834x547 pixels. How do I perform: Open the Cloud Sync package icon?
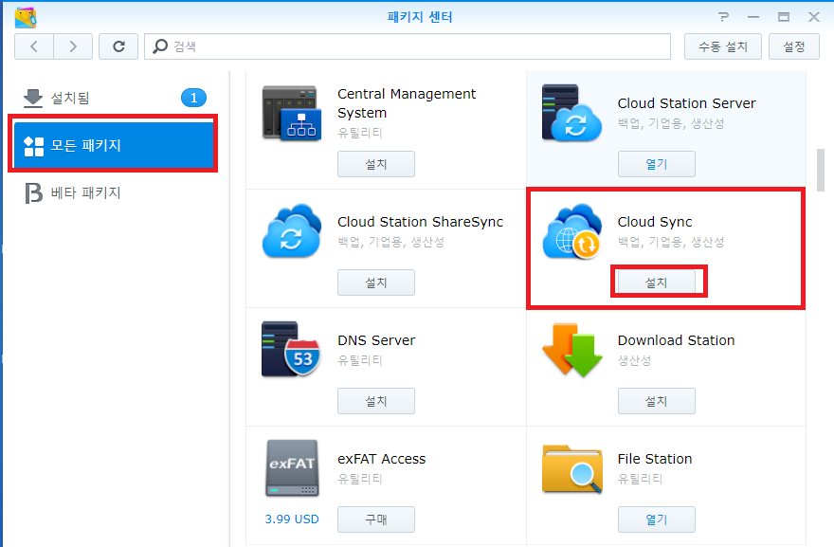click(571, 231)
